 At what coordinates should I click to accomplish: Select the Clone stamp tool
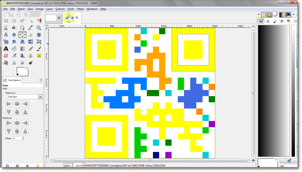point(31,56)
